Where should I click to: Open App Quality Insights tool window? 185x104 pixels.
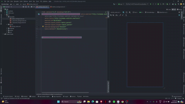(44, 96)
